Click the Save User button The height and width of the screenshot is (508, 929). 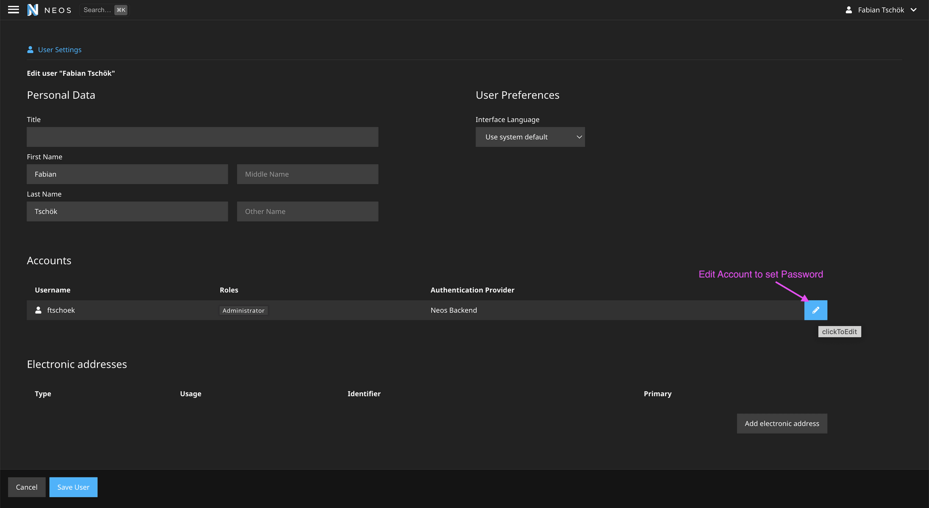[73, 487]
